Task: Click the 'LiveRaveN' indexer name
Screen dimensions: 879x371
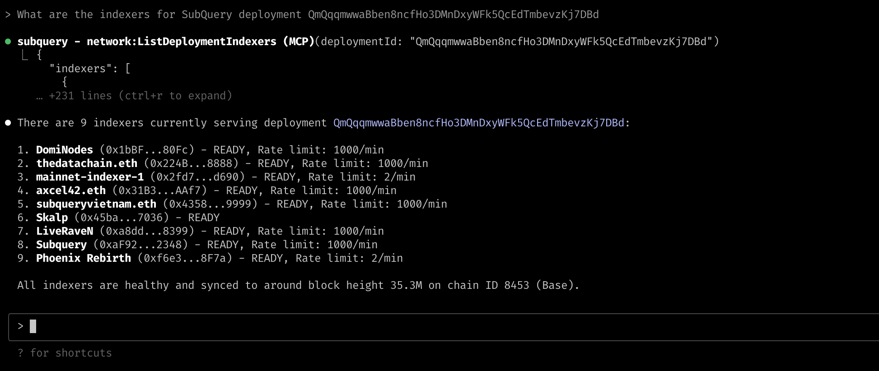Action: pyautogui.click(x=65, y=231)
